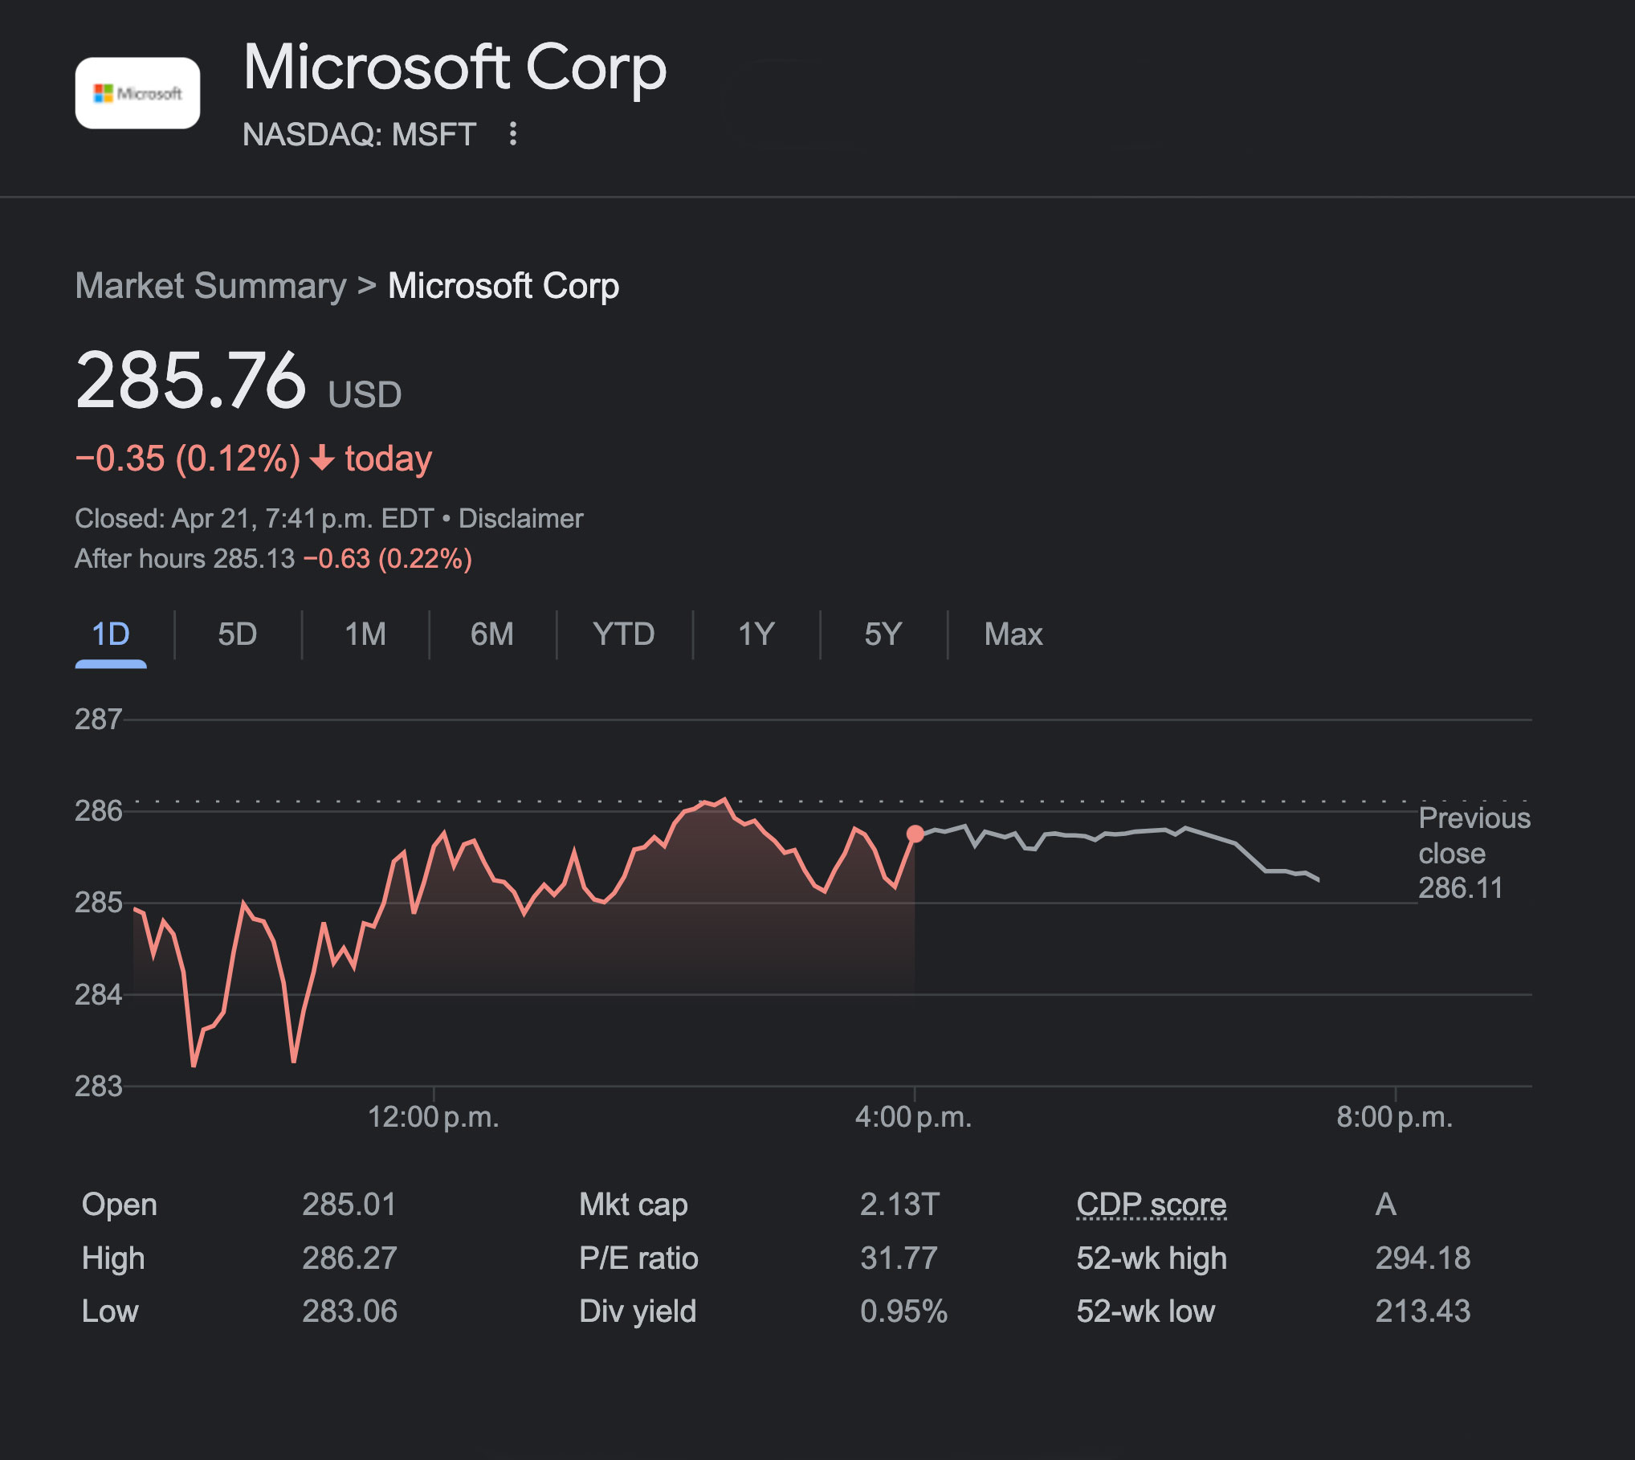
Task: Click the Low value 283.06
Action: point(349,1311)
